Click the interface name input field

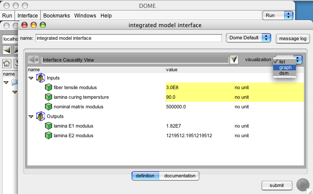click(x=129, y=38)
